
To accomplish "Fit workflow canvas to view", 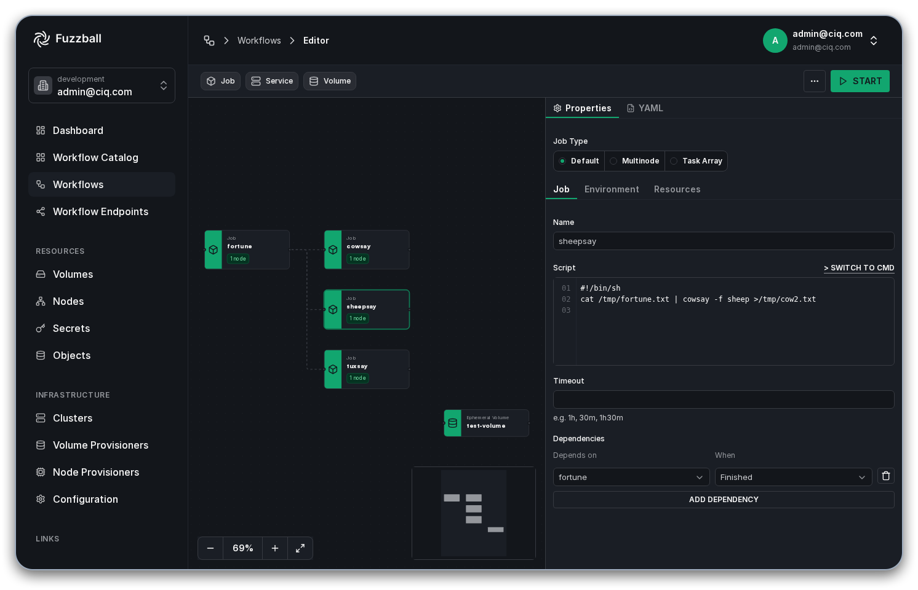I will (x=300, y=548).
